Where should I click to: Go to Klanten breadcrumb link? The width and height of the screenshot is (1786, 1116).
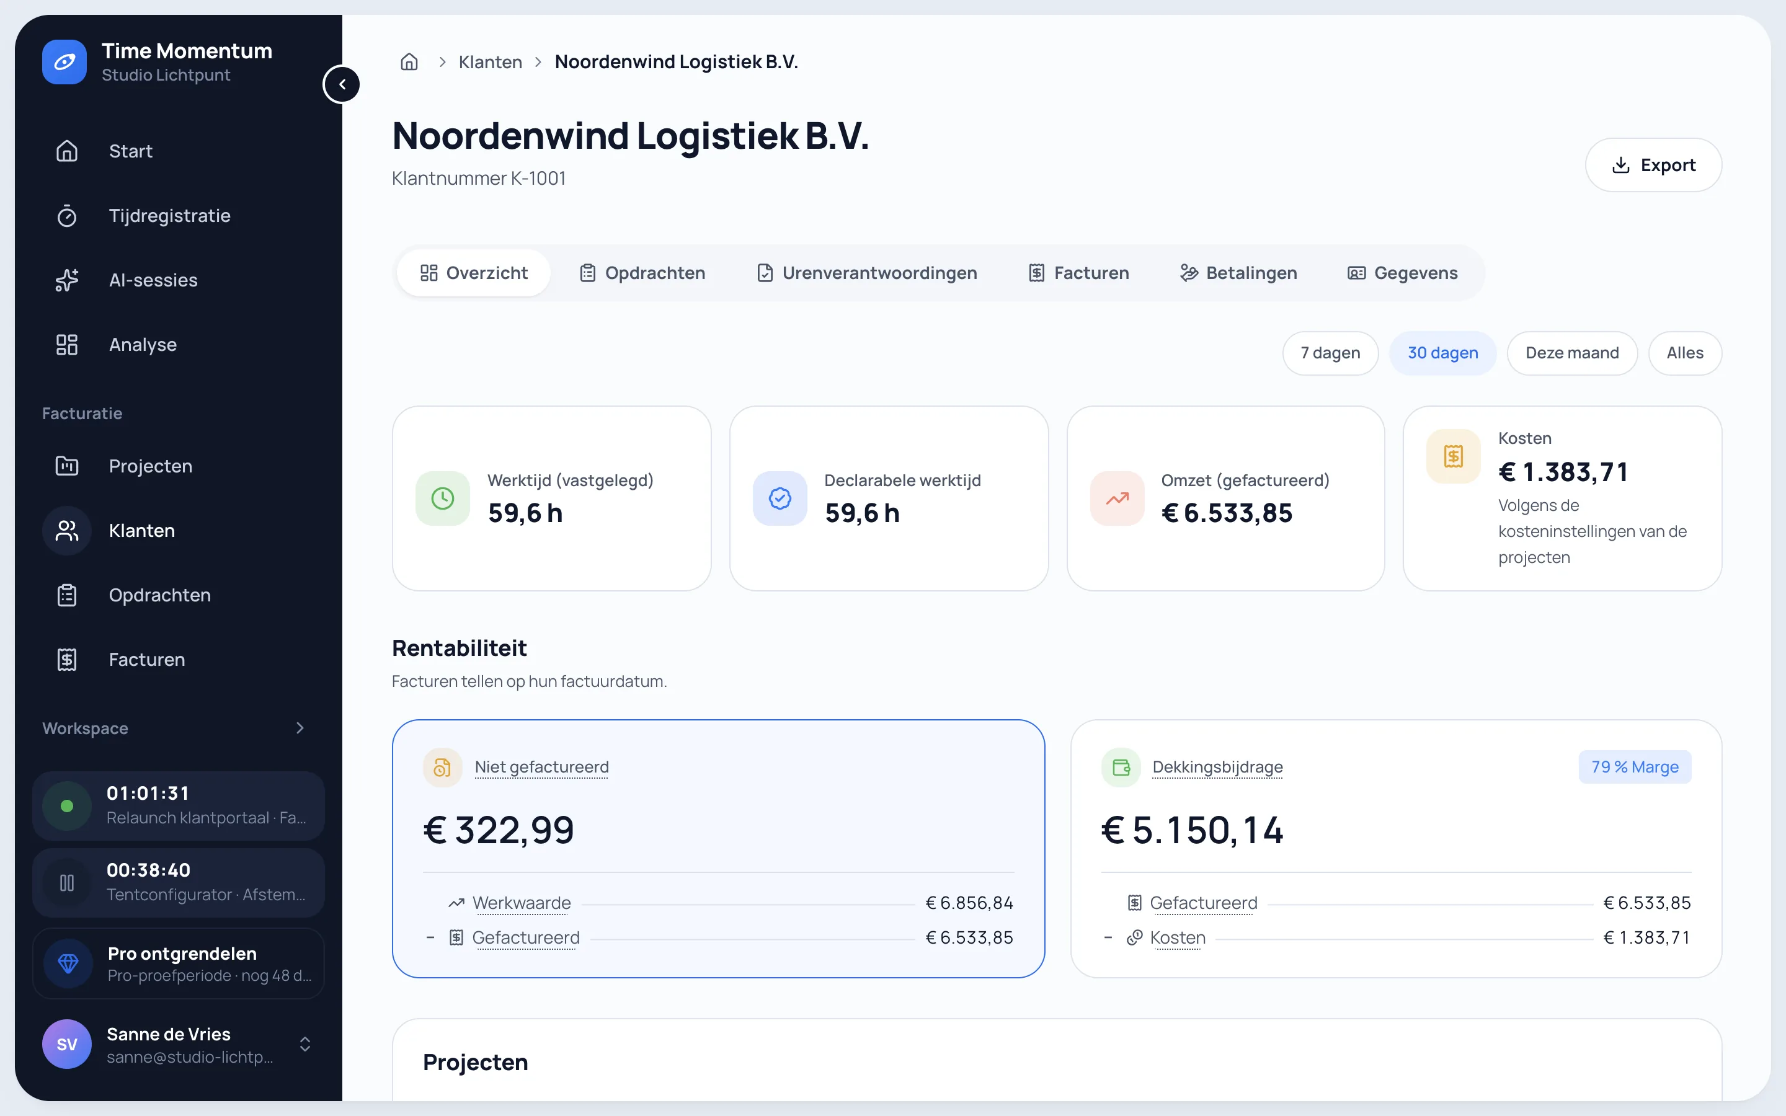[490, 62]
